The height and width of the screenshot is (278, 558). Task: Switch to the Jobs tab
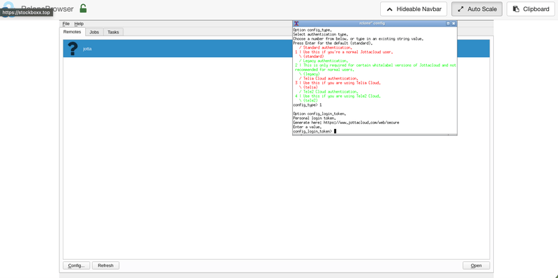point(94,32)
